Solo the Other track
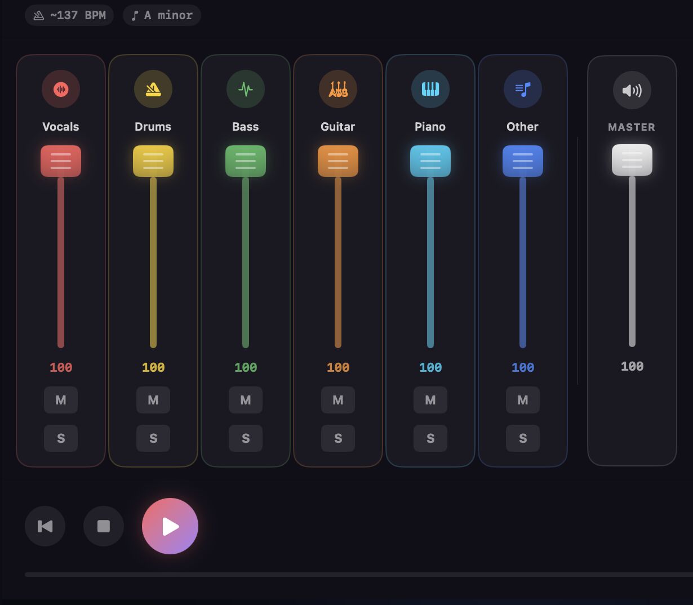Image resolution: width=693 pixels, height=605 pixels. click(x=523, y=438)
